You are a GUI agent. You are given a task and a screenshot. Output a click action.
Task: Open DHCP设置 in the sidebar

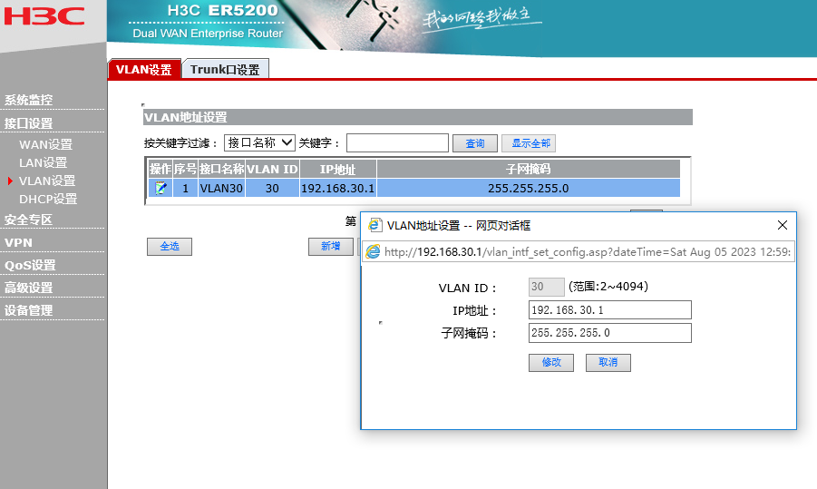tap(48, 200)
